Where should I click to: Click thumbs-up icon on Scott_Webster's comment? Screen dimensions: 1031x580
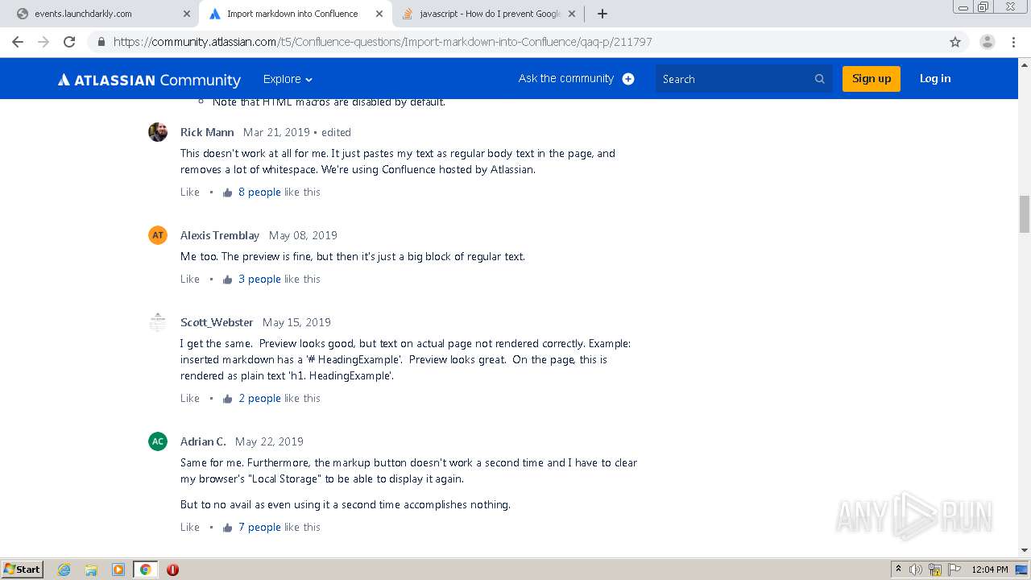[227, 399]
